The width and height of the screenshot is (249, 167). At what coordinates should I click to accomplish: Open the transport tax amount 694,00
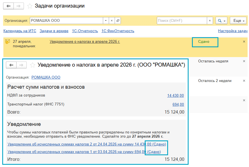click(178, 104)
